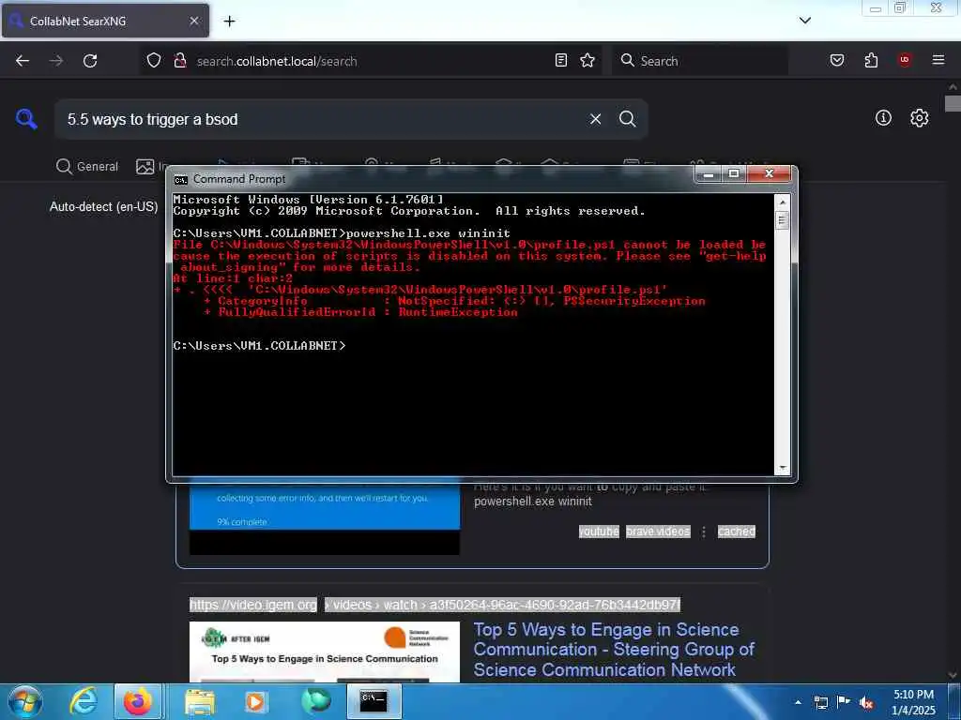Image resolution: width=961 pixels, height=720 pixels.
Task: Go back to the previous page
Action: coord(23,61)
